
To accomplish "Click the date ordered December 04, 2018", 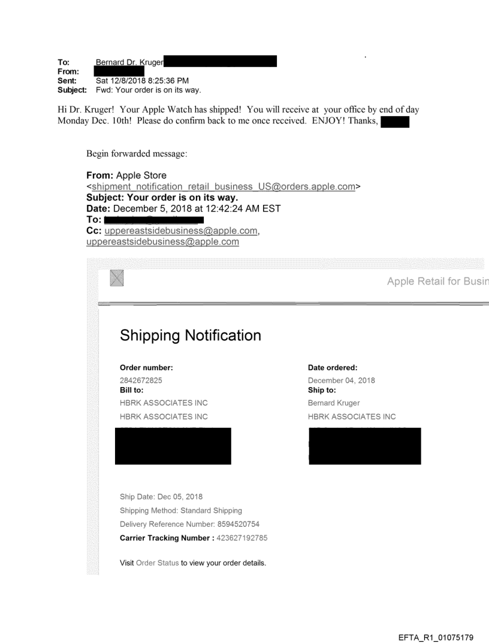I will point(341,380).
